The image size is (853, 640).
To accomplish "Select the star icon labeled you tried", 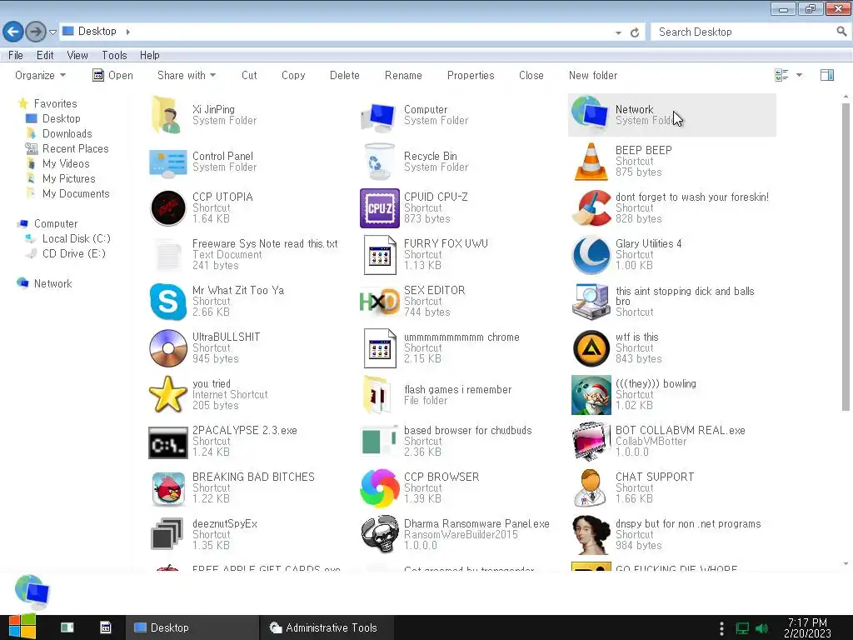I will 167,394.
